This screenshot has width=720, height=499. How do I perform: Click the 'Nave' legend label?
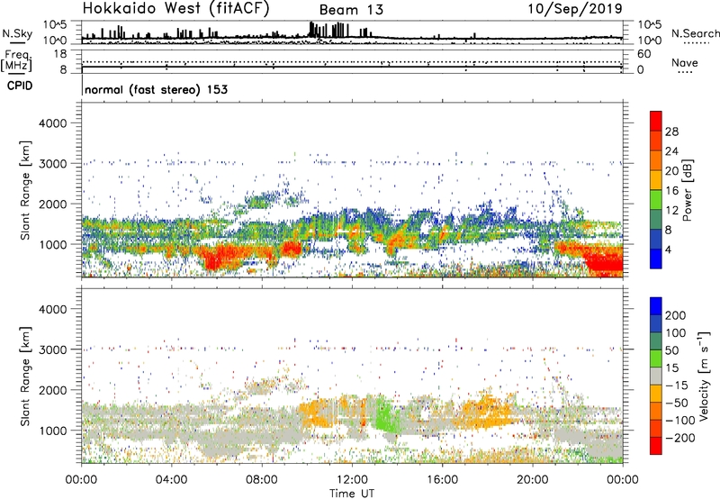(685, 62)
